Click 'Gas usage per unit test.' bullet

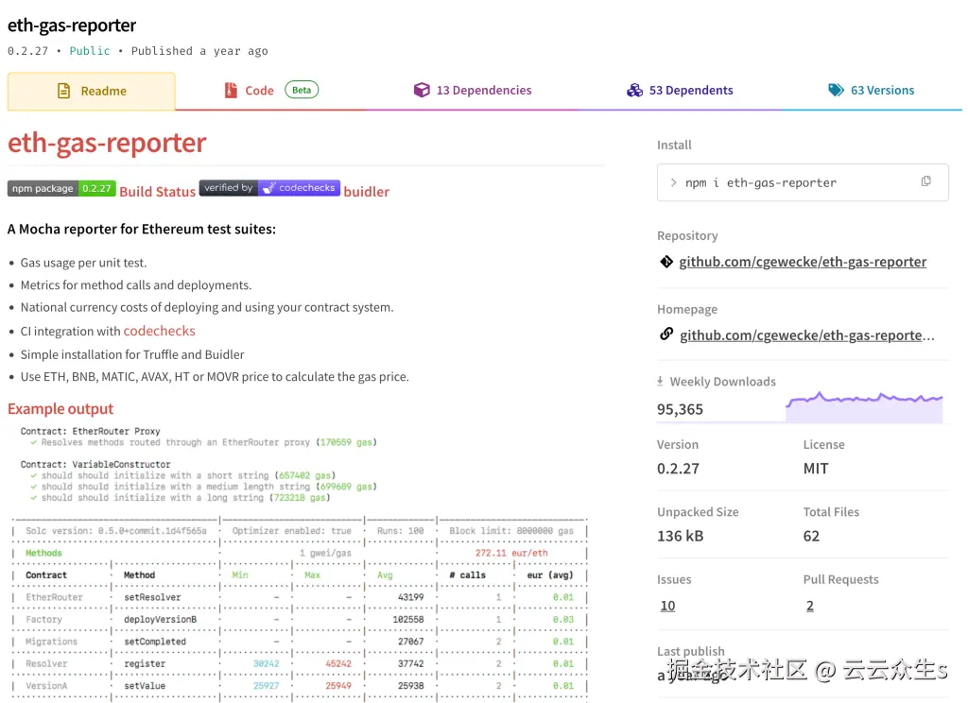click(x=83, y=263)
